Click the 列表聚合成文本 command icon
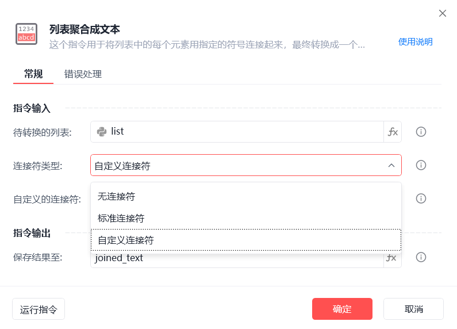The image size is (457, 329). pos(26,34)
